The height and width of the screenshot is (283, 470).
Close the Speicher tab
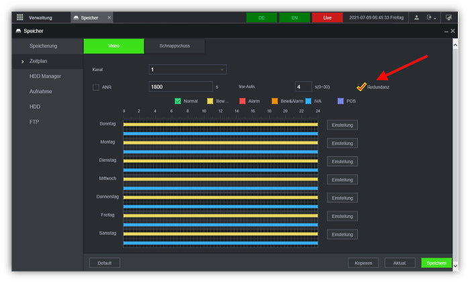(109, 17)
